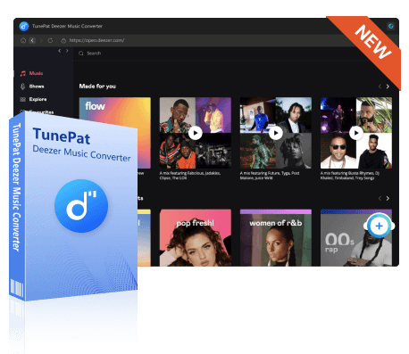Reload the page with the refresh icon
This screenshot has width=409, height=354.
click(x=50, y=40)
